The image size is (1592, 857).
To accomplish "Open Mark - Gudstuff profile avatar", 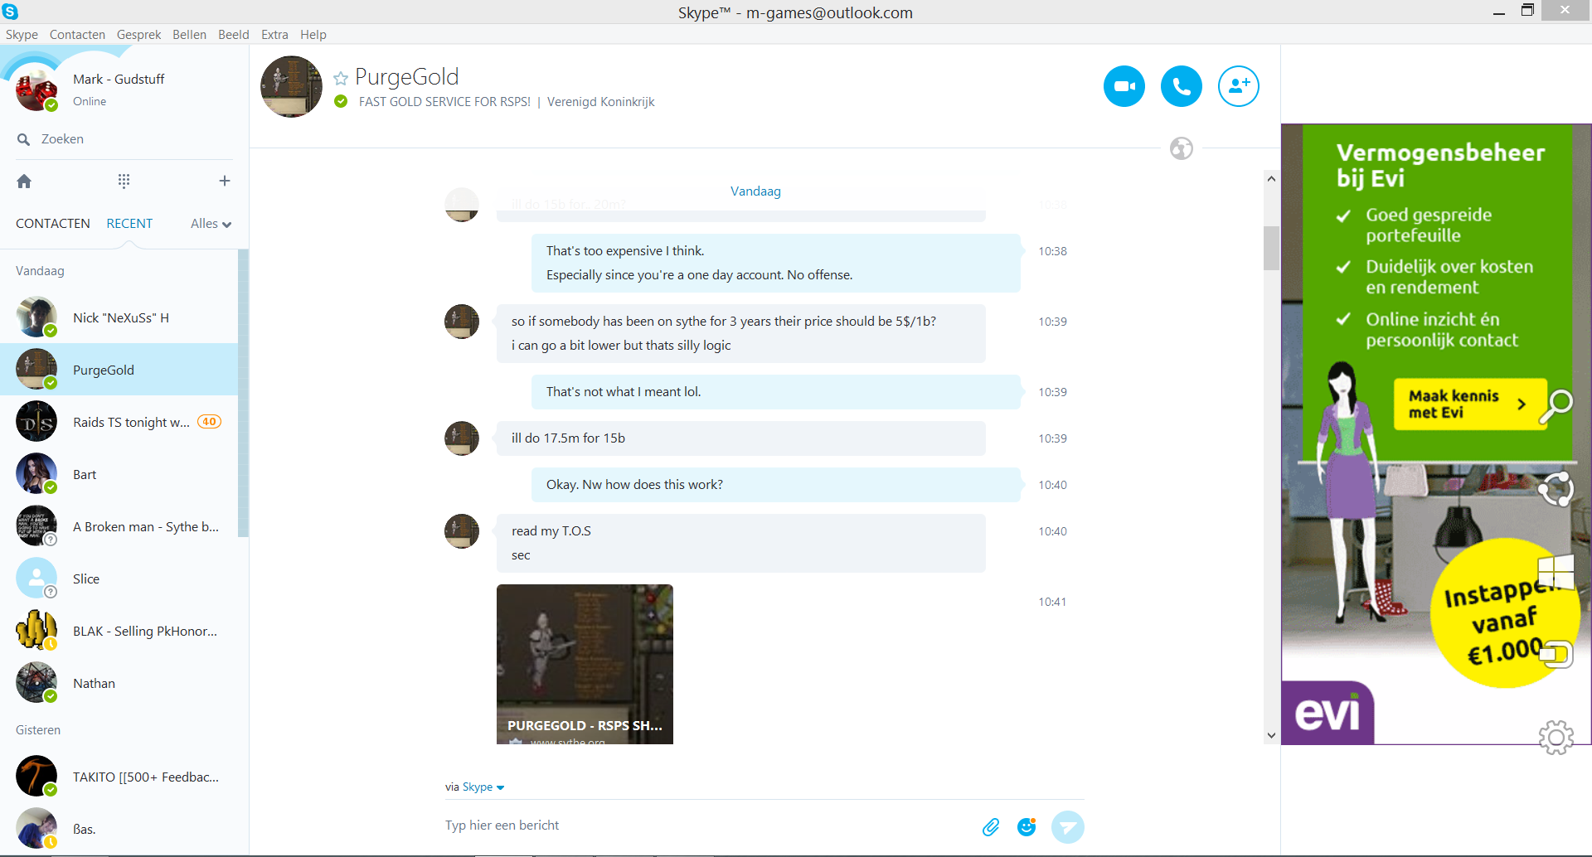I will pyautogui.click(x=36, y=89).
